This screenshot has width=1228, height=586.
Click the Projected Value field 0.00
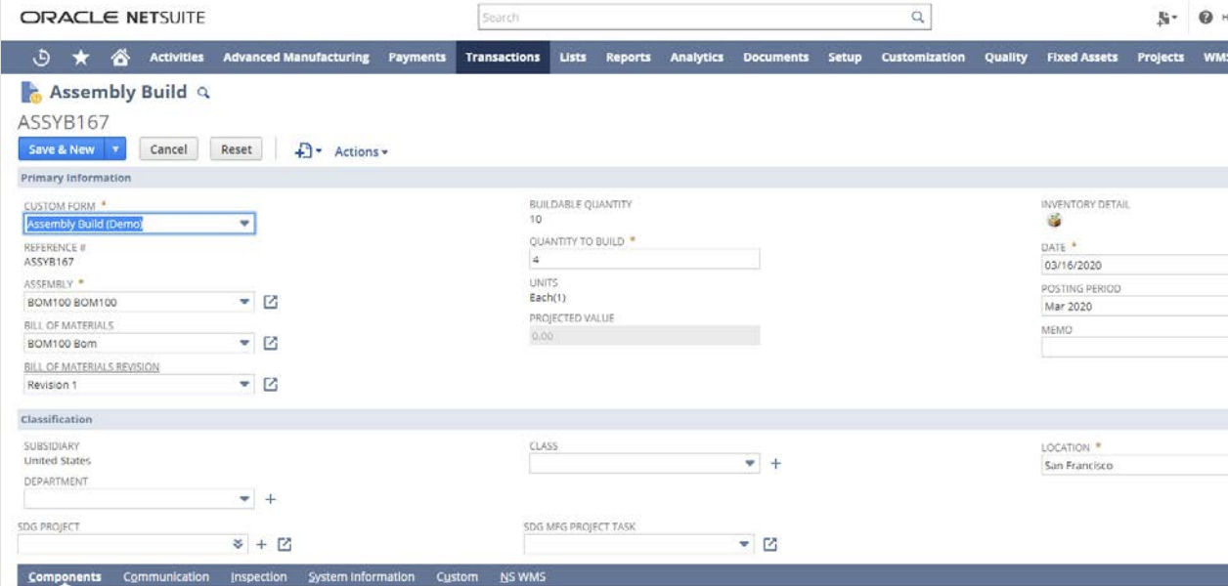pyautogui.click(x=644, y=335)
